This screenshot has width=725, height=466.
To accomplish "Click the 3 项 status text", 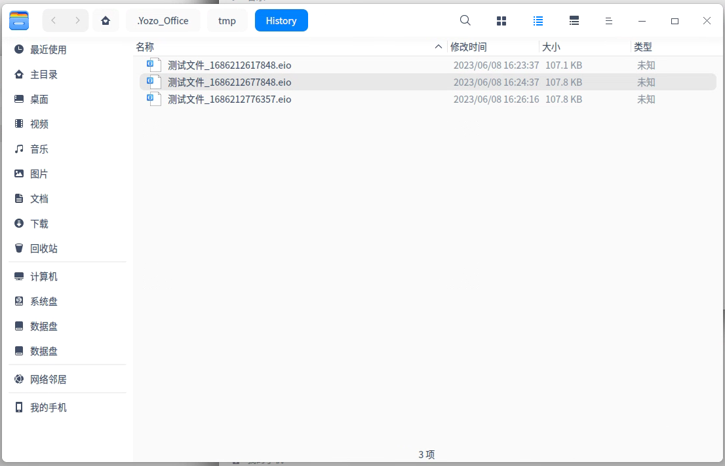I will click(426, 454).
